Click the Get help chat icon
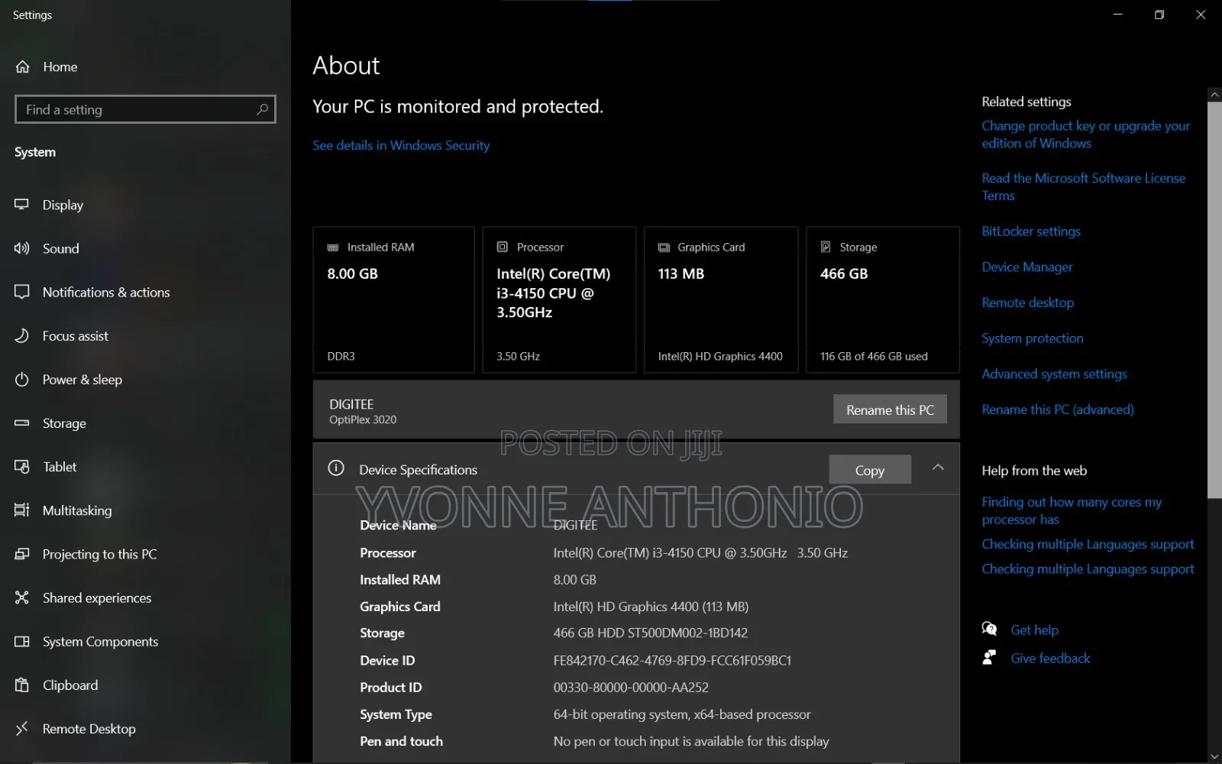1222x764 pixels. (x=990, y=629)
